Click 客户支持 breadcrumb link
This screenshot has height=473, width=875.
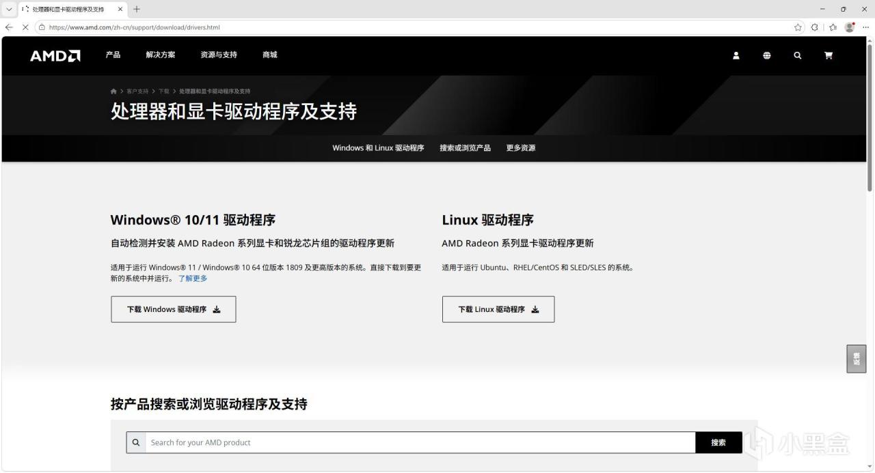[x=137, y=91]
